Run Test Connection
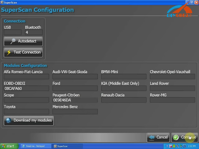 (x=23, y=52)
